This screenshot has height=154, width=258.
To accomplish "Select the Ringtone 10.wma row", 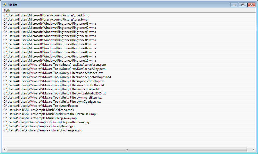I will (x=129, y=60).
